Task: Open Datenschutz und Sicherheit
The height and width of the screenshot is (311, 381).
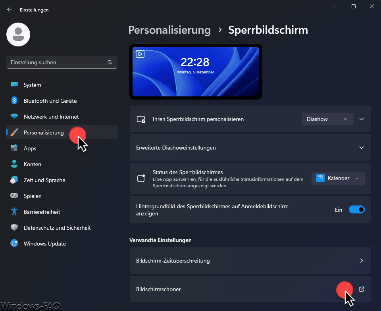Action: point(62,227)
